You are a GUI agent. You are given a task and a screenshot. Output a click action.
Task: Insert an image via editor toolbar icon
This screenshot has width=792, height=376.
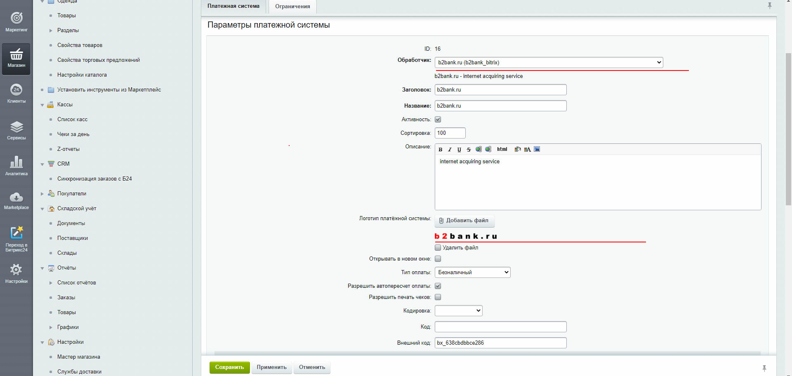pyautogui.click(x=537, y=149)
